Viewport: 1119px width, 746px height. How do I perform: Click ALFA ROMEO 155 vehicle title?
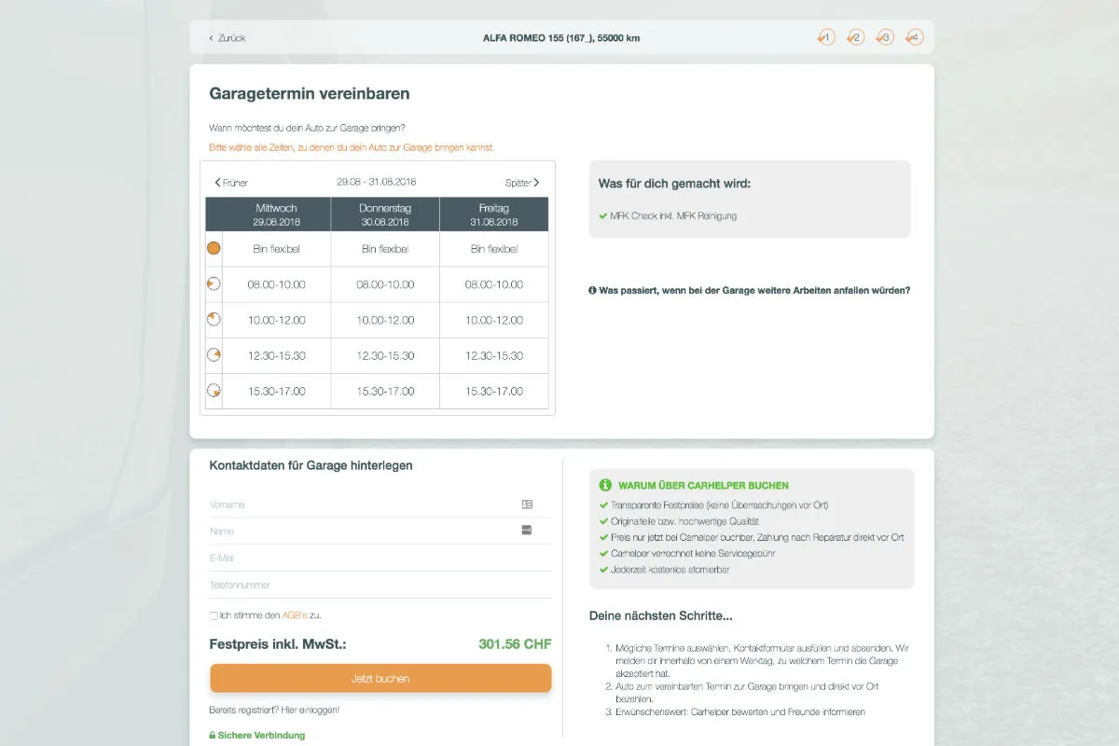[x=561, y=38]
